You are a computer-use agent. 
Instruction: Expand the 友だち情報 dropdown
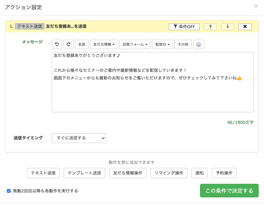(104, 44)
